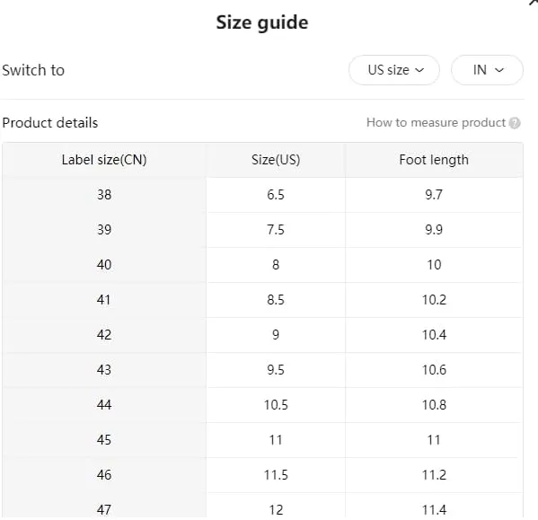Click the Switch to label
The height and width of the screenshot is (520, 538).
click(x=33, y=70)
